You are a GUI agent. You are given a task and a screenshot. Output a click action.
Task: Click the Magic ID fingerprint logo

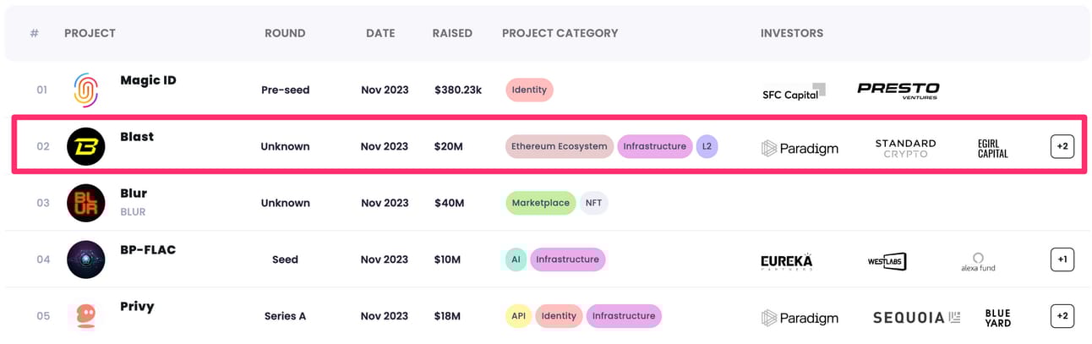pyautogui.click(x=86, y=90)
